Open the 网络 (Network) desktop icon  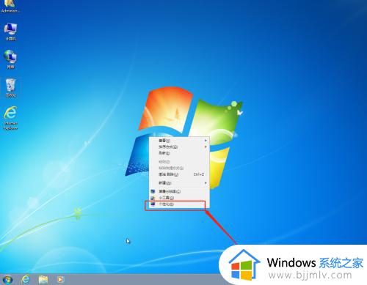pos(10,59)
